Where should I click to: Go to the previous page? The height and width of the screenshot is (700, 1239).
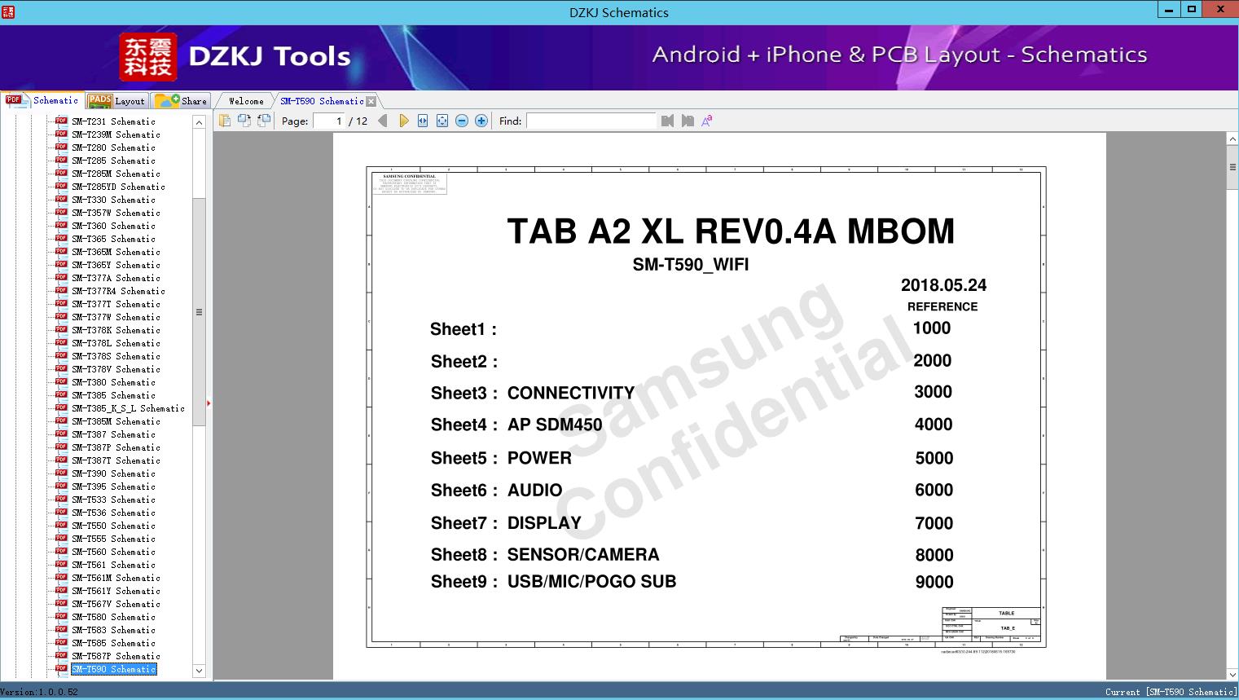click(383, 121)
